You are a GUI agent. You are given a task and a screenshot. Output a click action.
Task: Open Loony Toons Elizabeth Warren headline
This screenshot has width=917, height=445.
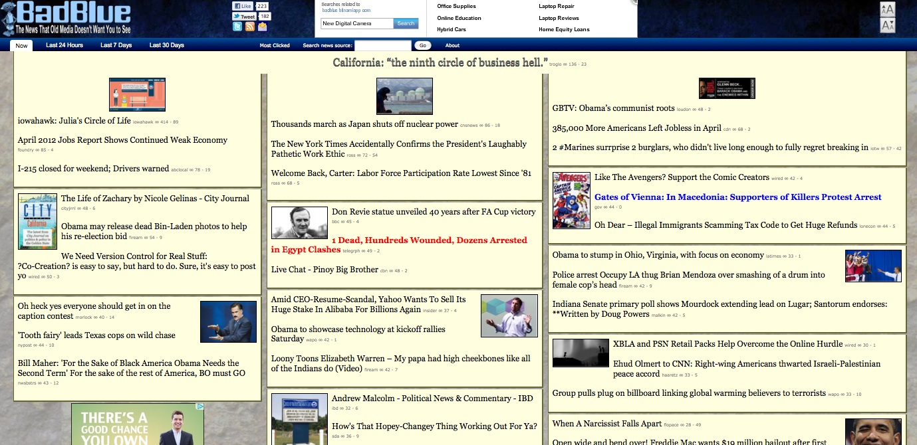(x=401, y=363)
